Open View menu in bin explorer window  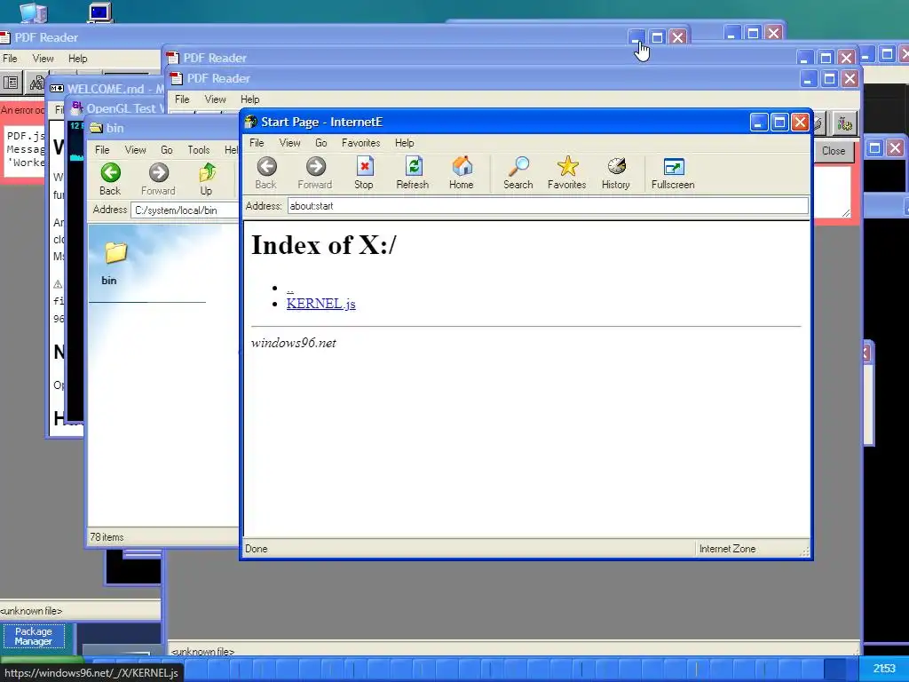coord(136,149)
